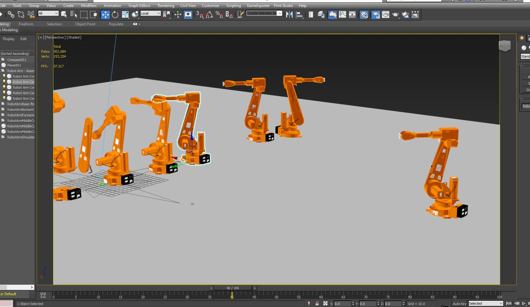Open the Curve Editor

click(342, 14)
